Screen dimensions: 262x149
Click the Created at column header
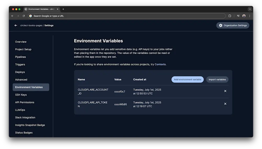tap(139, 79)
